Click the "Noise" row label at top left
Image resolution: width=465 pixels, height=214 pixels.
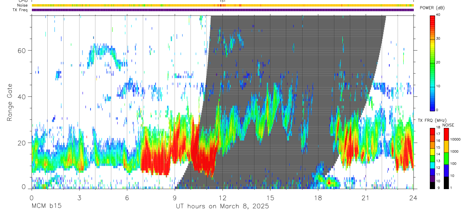pos(23,5)
